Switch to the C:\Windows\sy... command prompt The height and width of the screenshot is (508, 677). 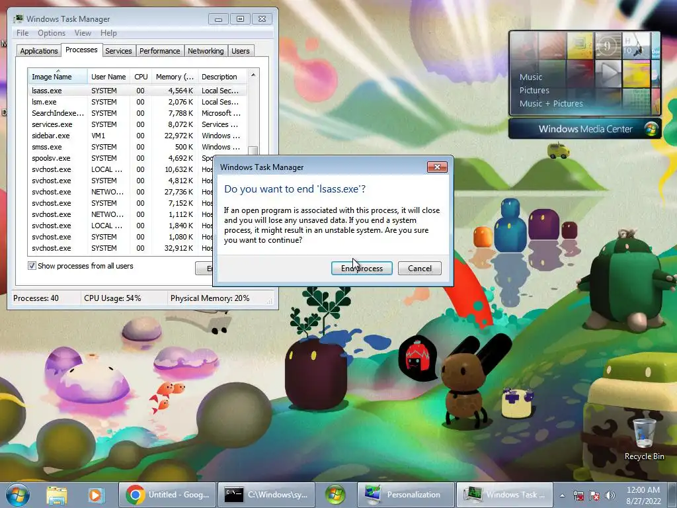[x=266, y=495]
